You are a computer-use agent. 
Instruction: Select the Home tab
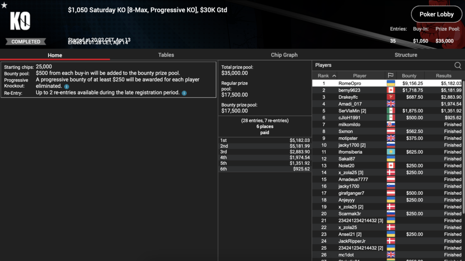[x=55, y=55]
